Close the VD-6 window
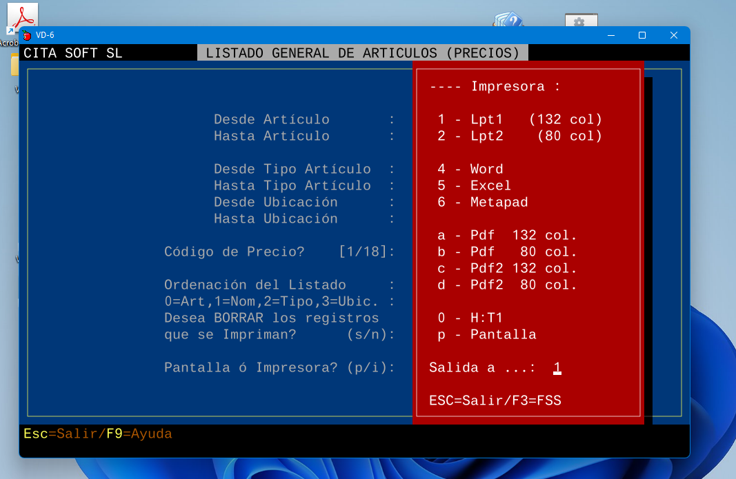 click(673, 35)
